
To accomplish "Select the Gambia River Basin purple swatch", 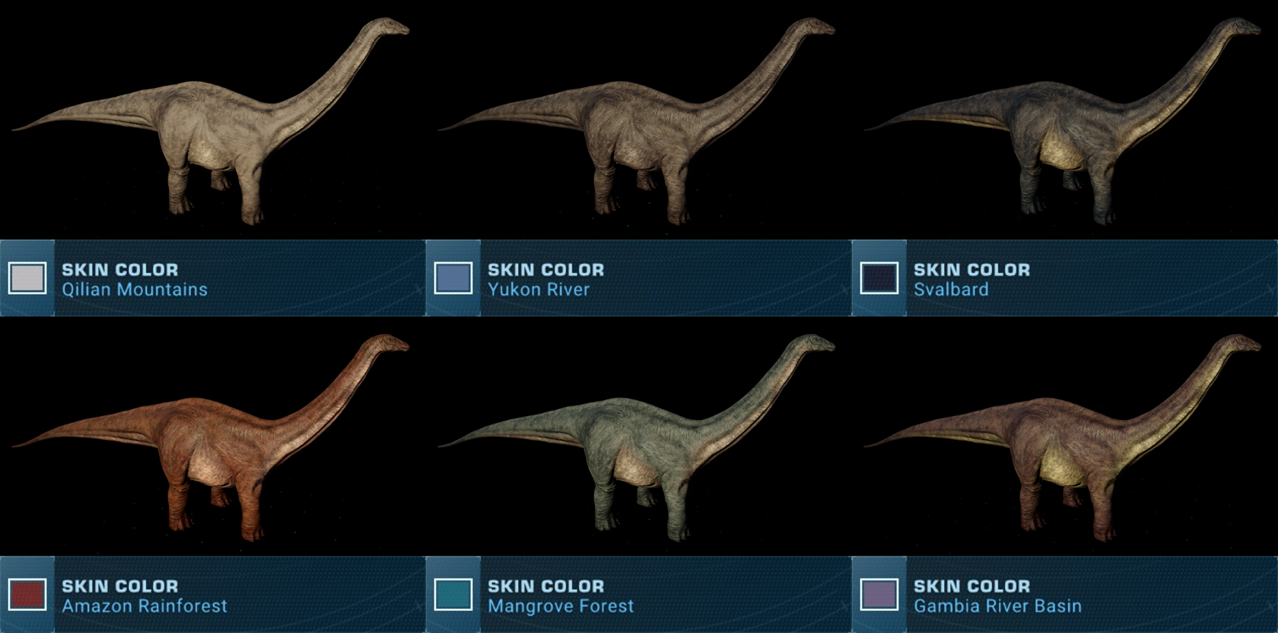I will (x=879, y=594).
